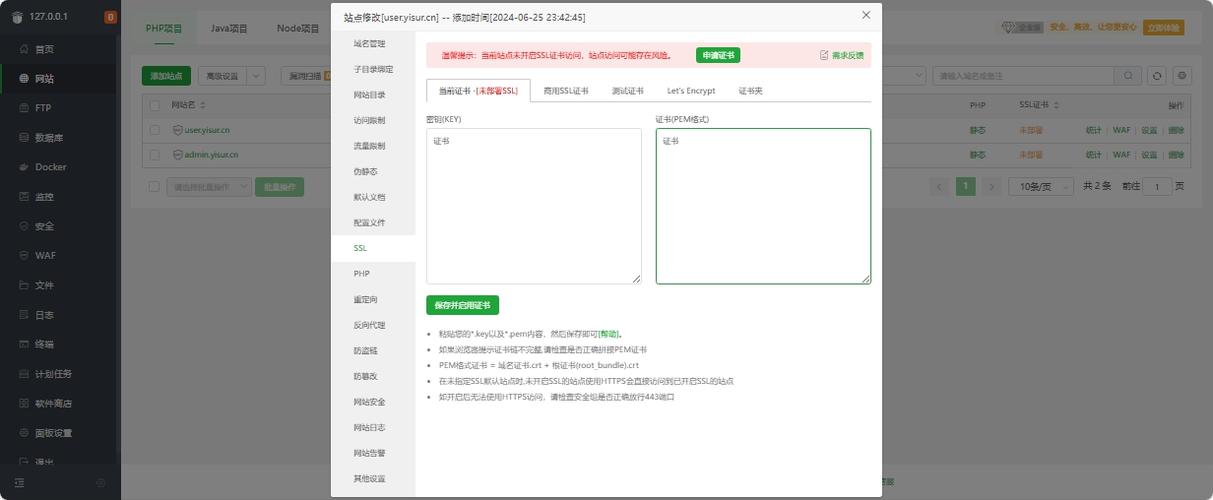Viewport: 1213px width, 500px height.
Task: Open the 监控 monitor icon in sidebar
Action: point(24,197)
